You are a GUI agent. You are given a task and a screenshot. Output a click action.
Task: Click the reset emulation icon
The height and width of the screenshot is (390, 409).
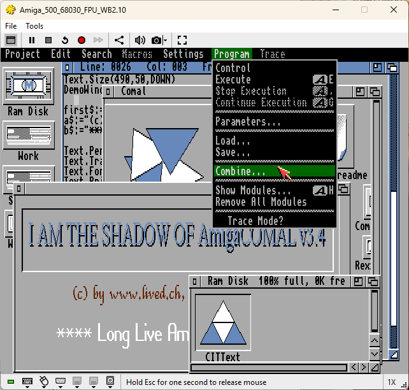65,40
